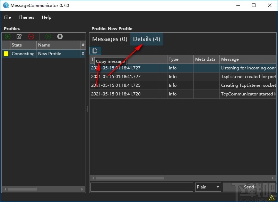The image size is (278, 202).
Task: Stop the profile using the stop icon
Action: [x=60, y=36]
